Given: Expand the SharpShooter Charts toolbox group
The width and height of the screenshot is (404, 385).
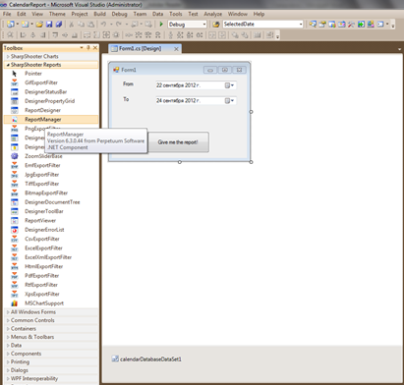Looking at the screenshot, I should point(51,56).
